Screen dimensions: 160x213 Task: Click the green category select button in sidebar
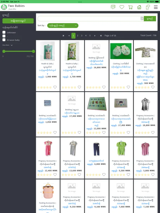pos(18,21)
